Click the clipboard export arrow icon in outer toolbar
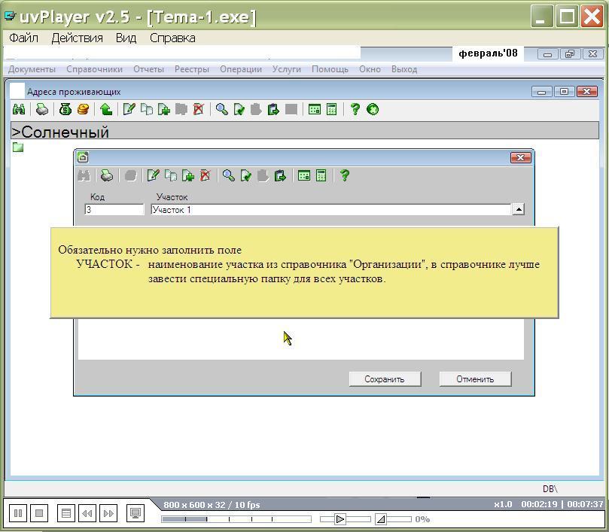 coord(273,110)
